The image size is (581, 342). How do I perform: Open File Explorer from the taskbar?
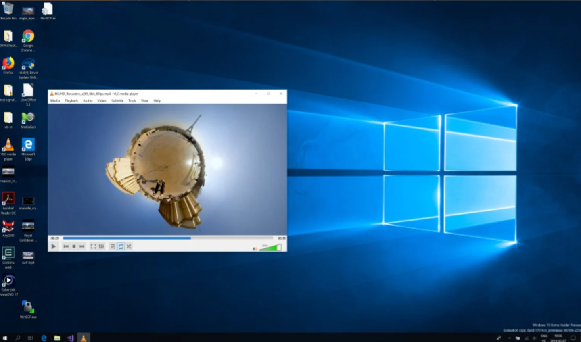pyautogui.click(x=57, y=338)
